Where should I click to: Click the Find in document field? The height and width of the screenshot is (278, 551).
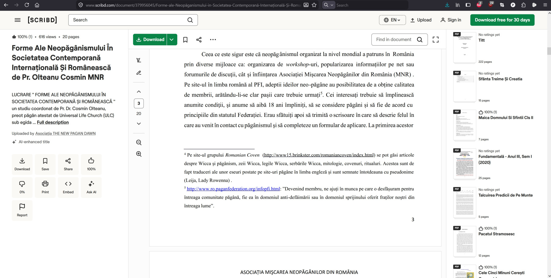[395, 39]
